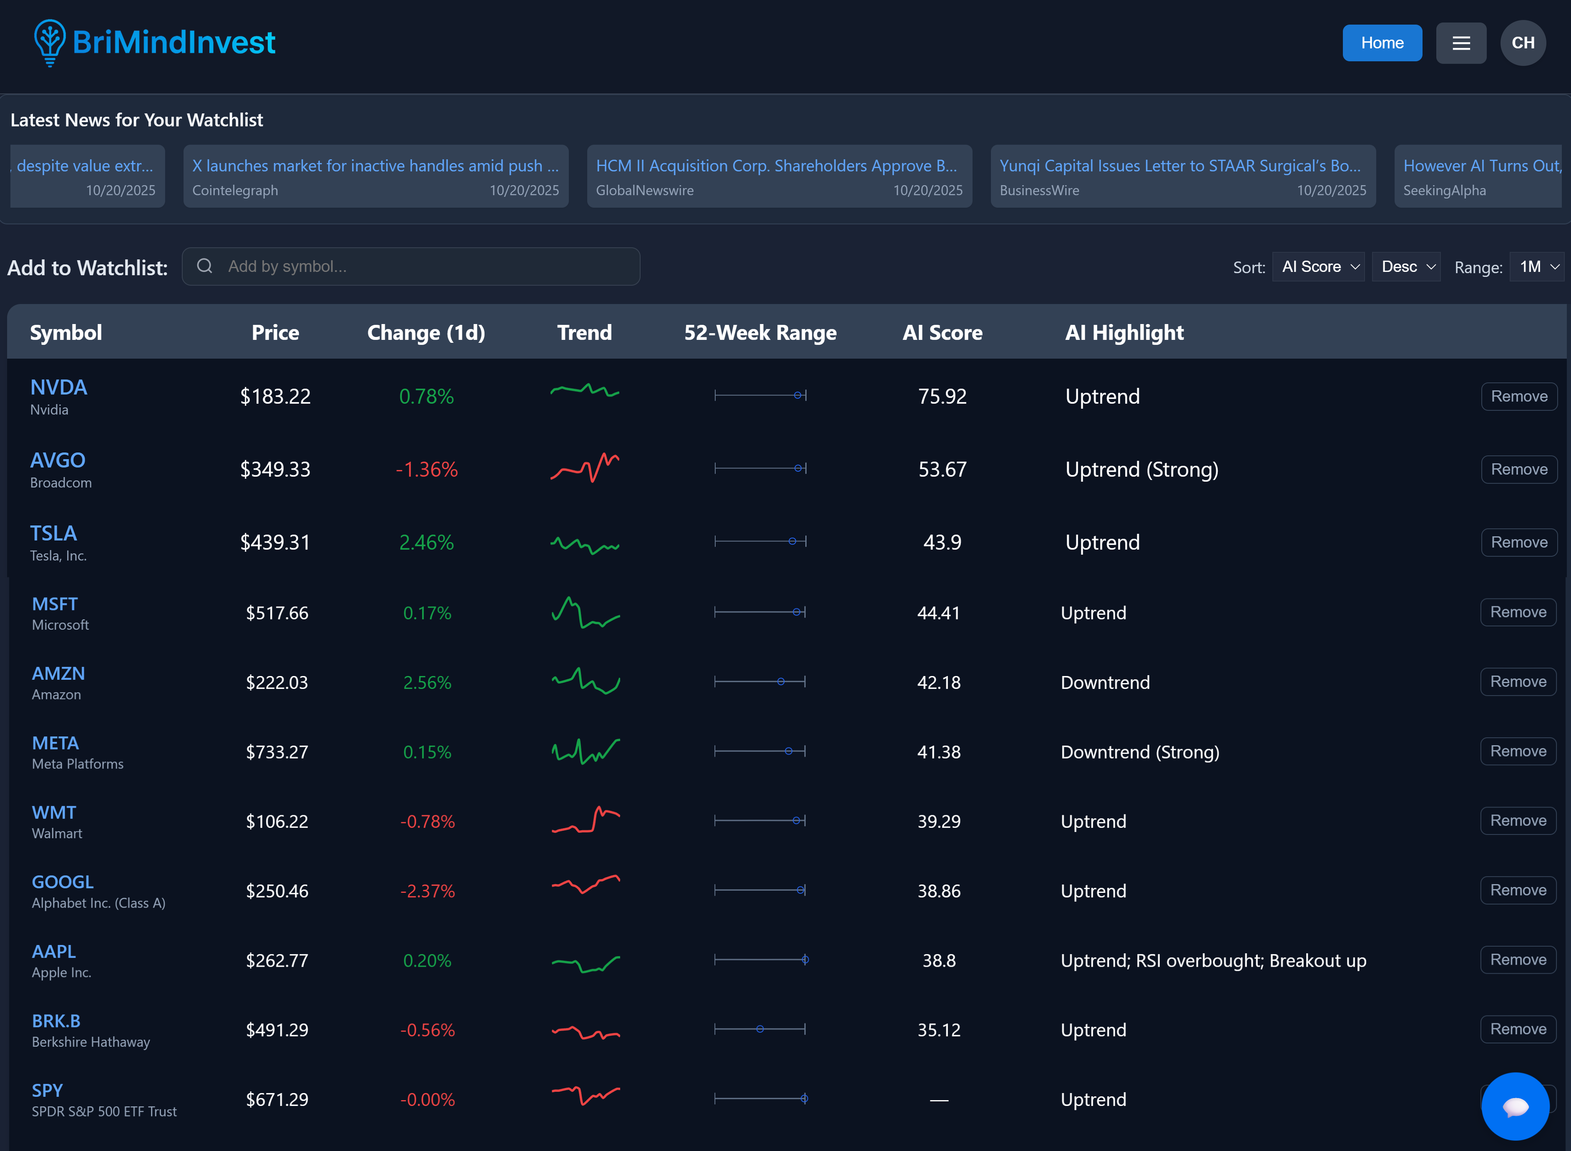Click the META trend sparkline
This screenshot has height=1151, width=1571.
pyautogui.click(x=585, y=751)
